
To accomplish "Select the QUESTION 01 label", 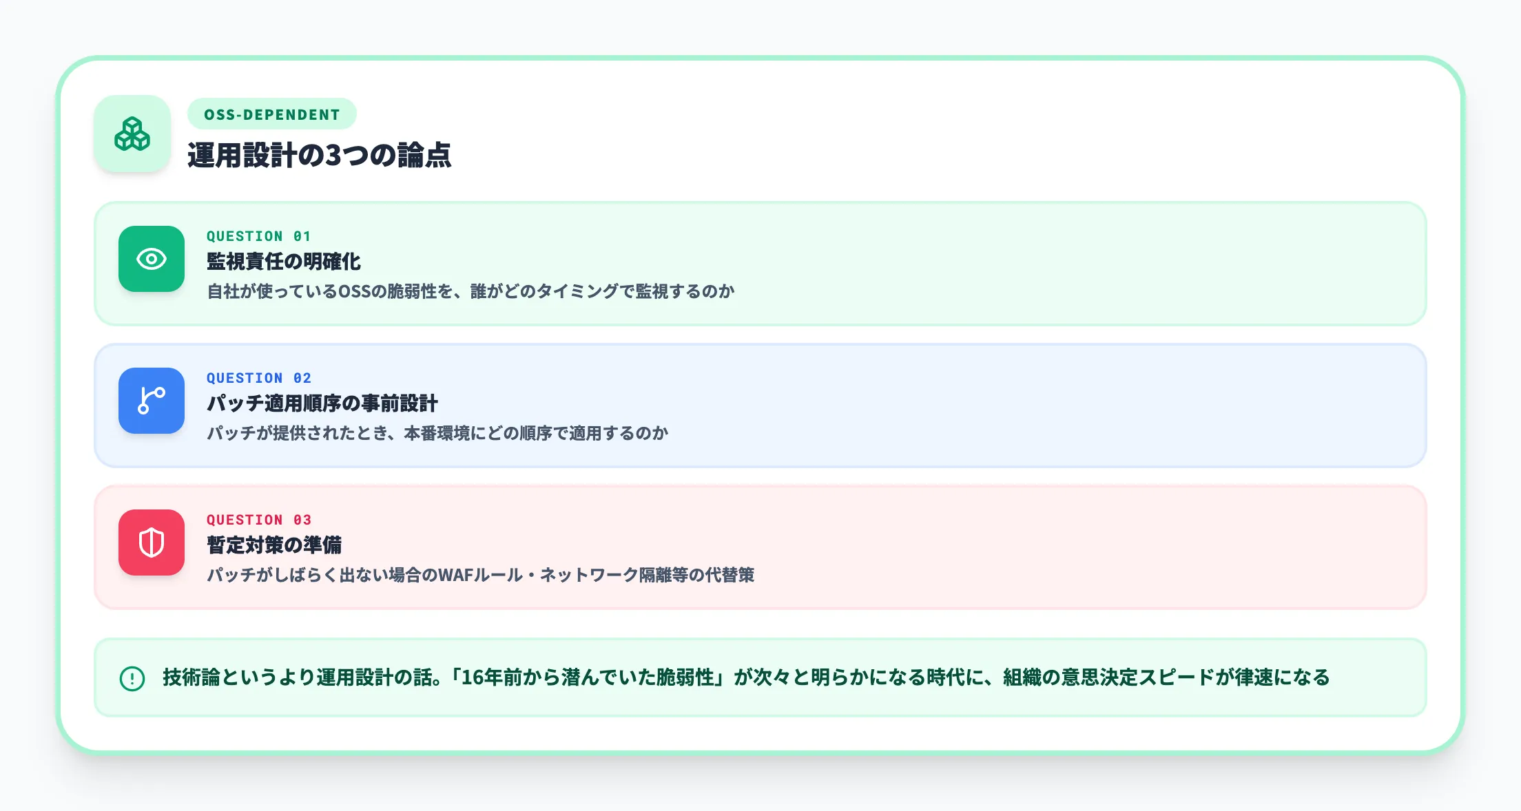I will 258,236.
